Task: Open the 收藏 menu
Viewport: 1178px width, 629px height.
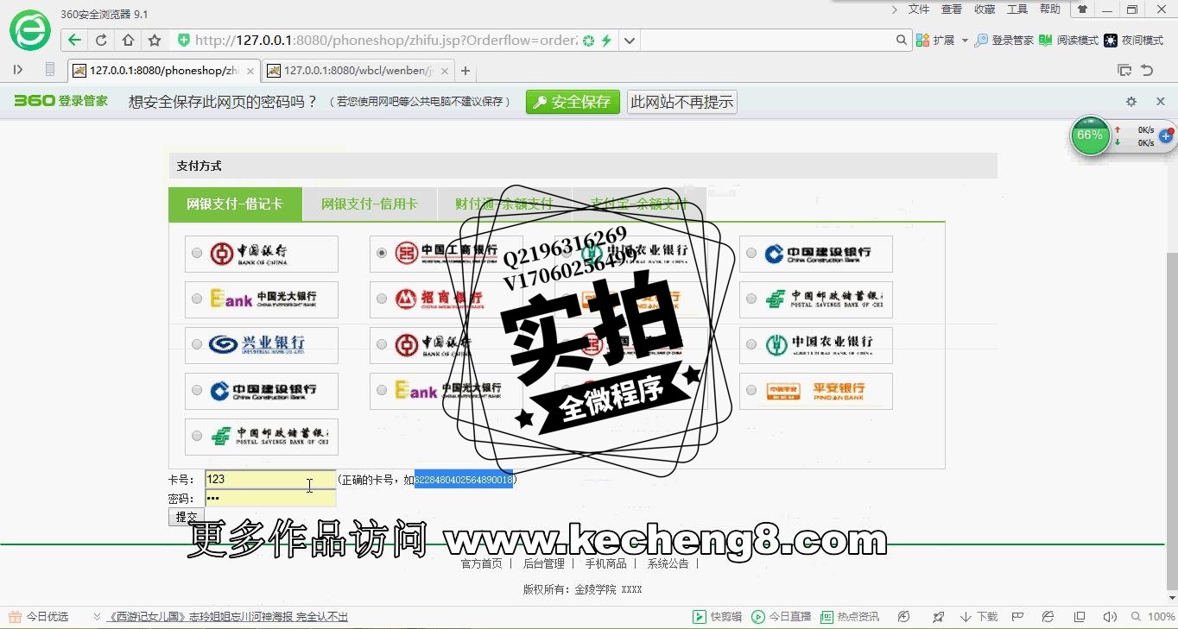Action: click(x=985, y=9)
